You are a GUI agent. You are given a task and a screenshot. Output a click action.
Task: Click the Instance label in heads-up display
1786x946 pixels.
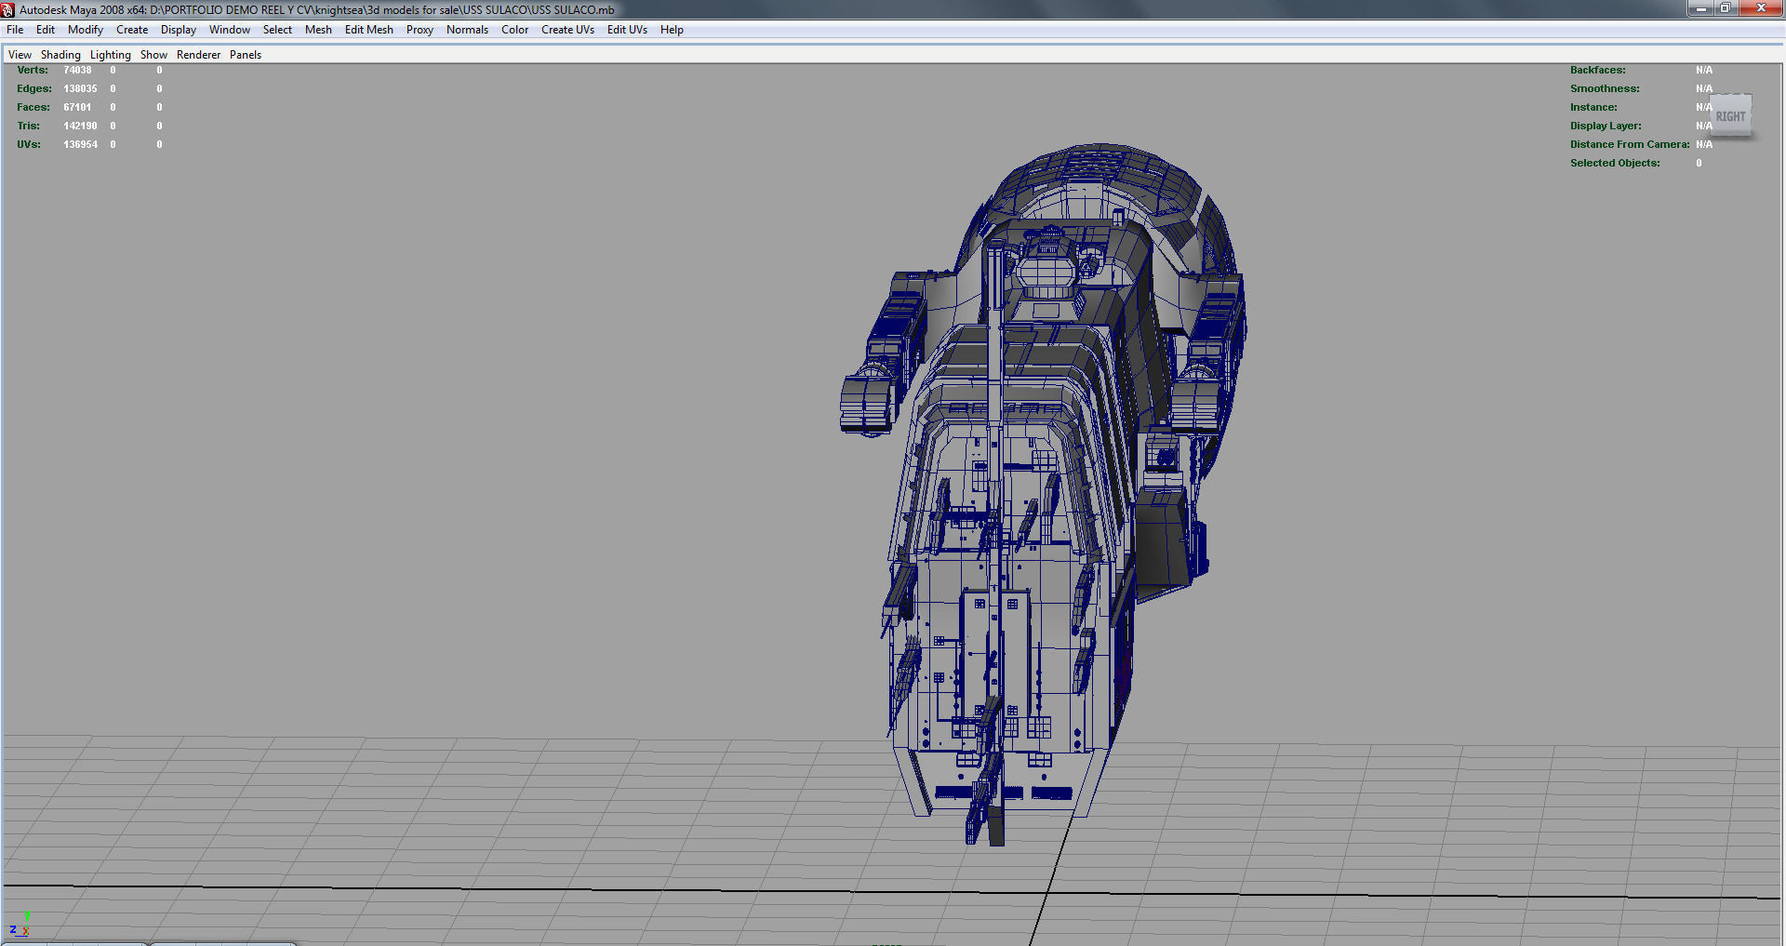coord(1593,107)
